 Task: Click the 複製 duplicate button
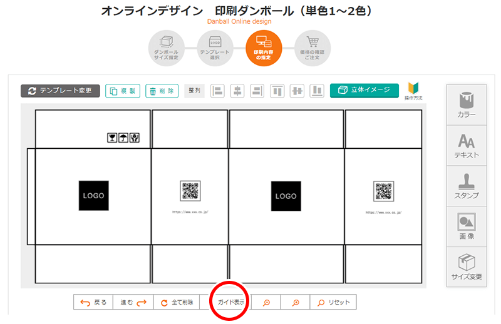123,91
